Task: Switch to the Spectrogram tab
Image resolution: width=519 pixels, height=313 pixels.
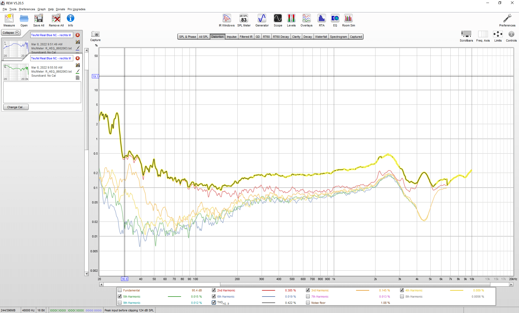Action: pos(338,37)
